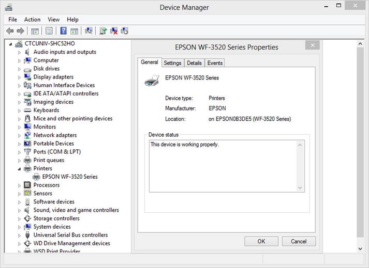
Task: Click the Forward arrow toolbar icon
Action: [x=21, y=31]
